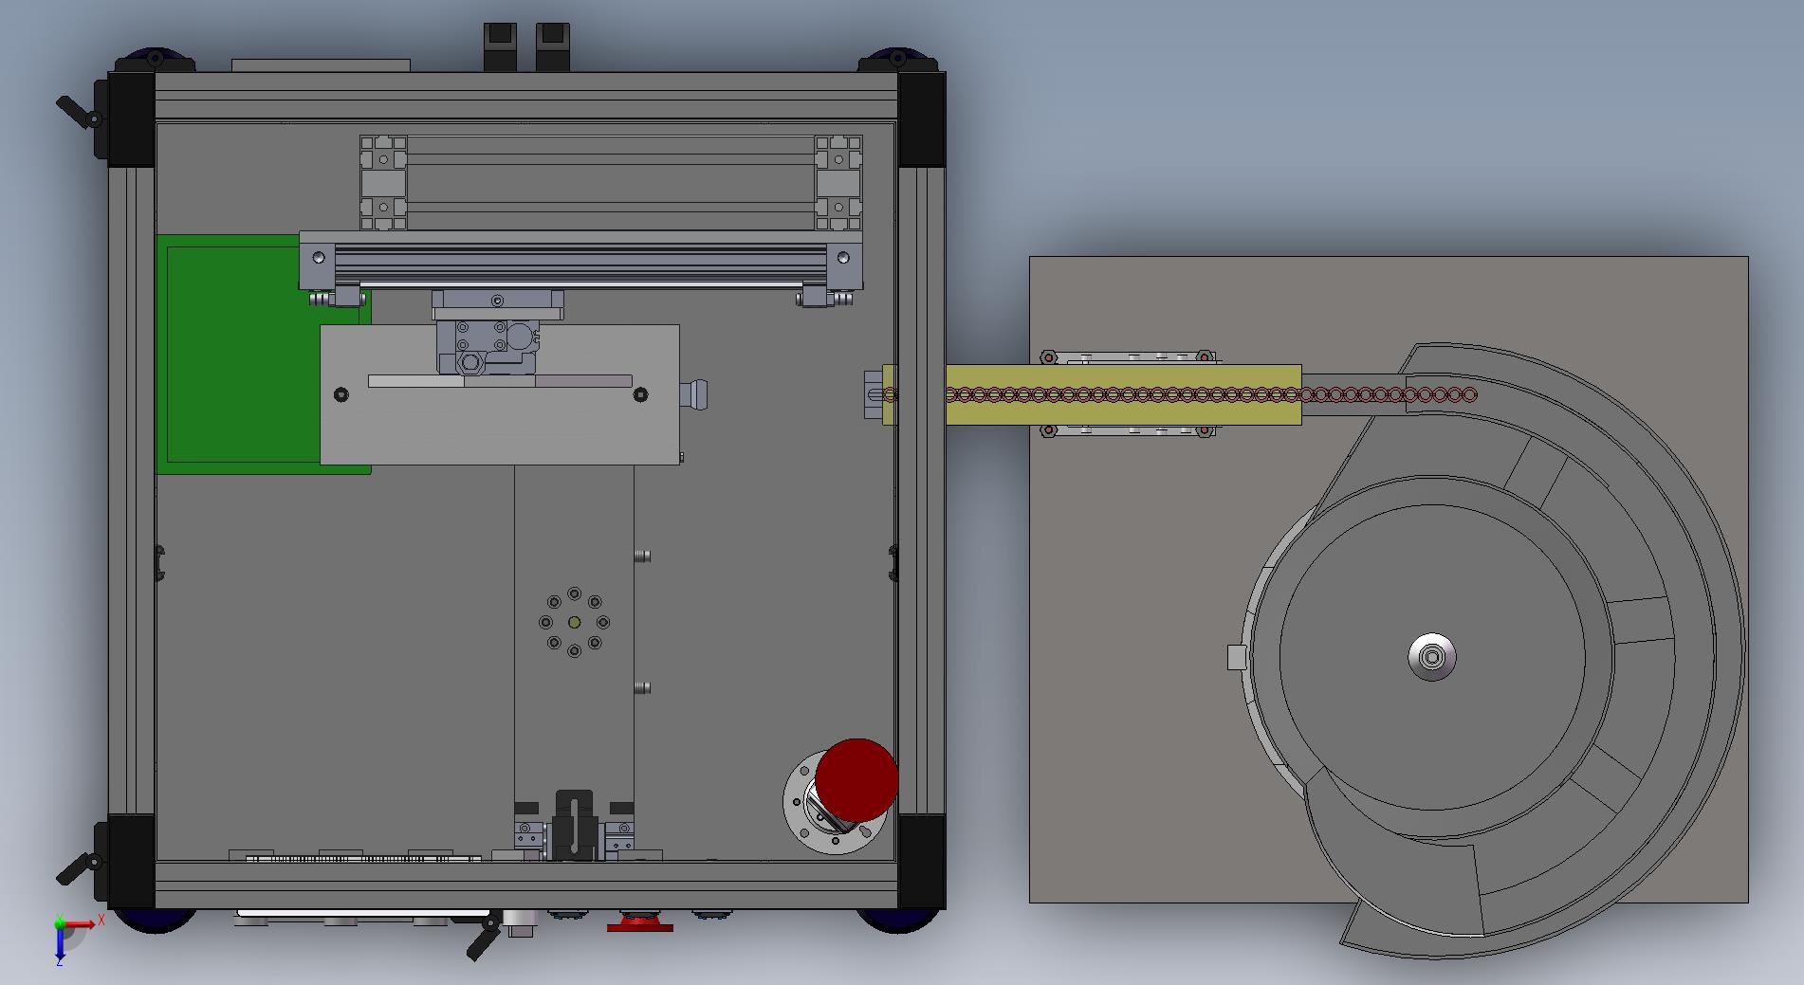The image size is (1804, 985).
Task: Click the vibratory bowl center hub
Action: (x=1431, y=657)
